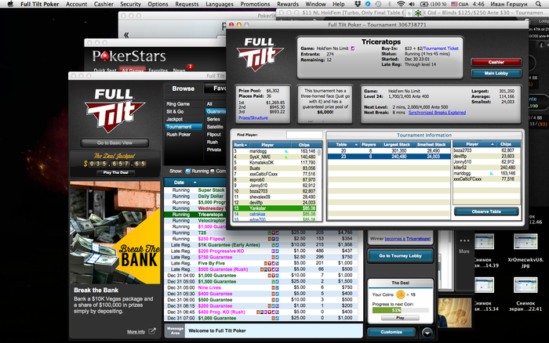Select the Flipout tournament filter
This screenshot has height=343, width=549.
click(213, 135)
